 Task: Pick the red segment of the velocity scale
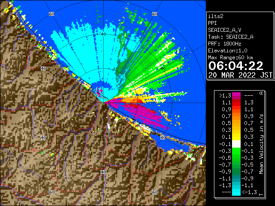(x=236, y=104)
